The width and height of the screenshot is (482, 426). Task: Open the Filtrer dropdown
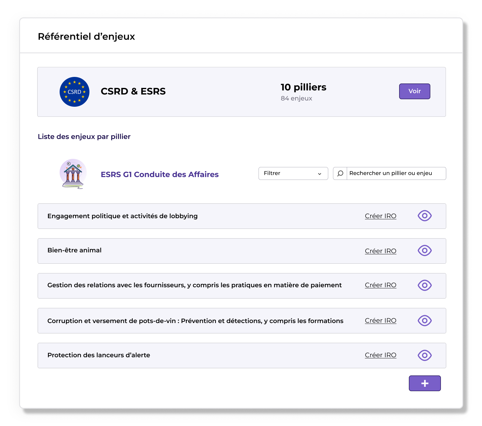(x=293, y=173)
